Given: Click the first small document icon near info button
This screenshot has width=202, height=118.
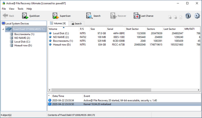Looking at the screenshot, I should pyautogui.click(x=170, y=17).
